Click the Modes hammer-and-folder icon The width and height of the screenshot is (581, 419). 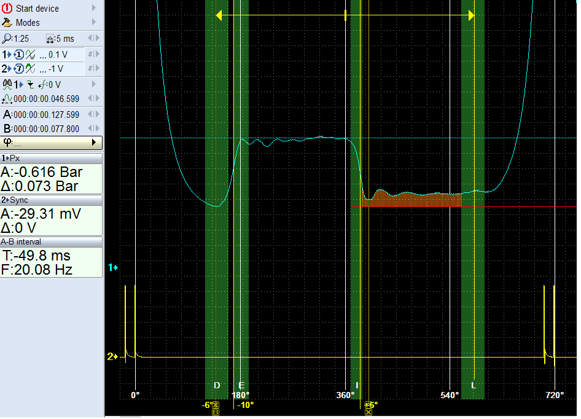click(7, 23)
